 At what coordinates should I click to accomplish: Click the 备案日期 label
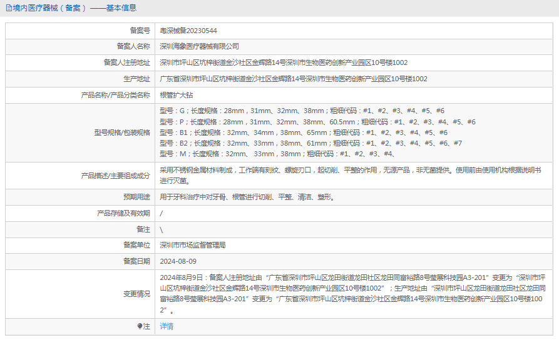pos(136,261)
